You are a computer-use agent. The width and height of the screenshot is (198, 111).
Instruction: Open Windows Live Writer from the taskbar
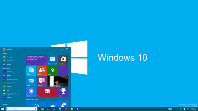click(x=54, y=109)
